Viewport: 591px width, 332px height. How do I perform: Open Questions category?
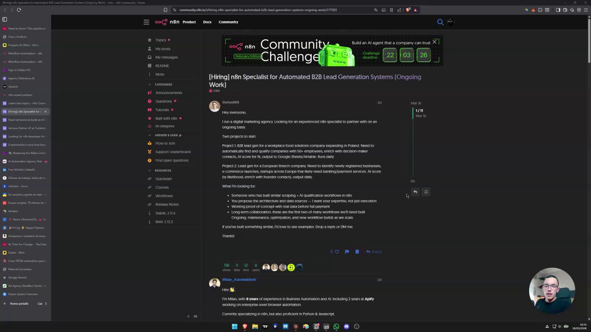click(x=163, y=101)
